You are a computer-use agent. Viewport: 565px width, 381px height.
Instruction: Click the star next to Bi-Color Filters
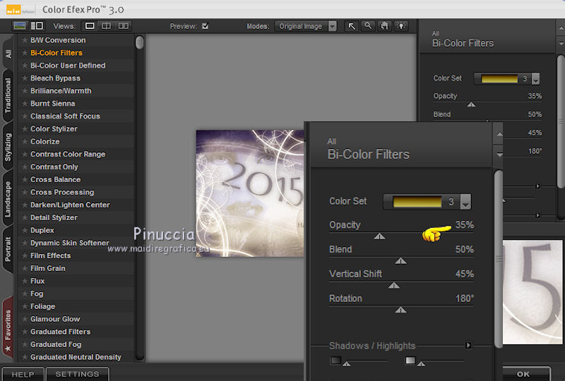click(x=25, y=53)
